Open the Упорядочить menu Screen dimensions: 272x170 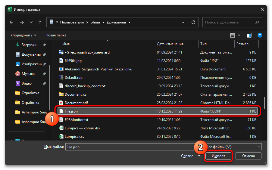coord(23,35)
